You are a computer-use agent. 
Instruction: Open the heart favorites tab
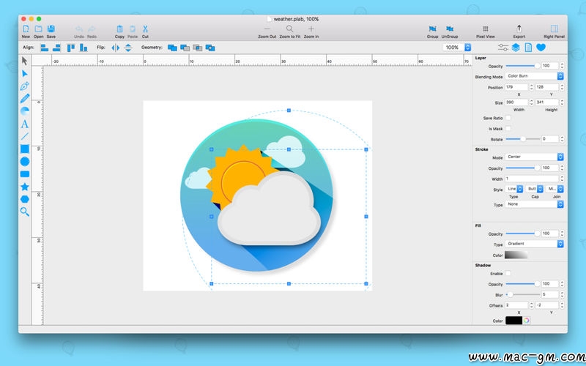tap(541, 48)
